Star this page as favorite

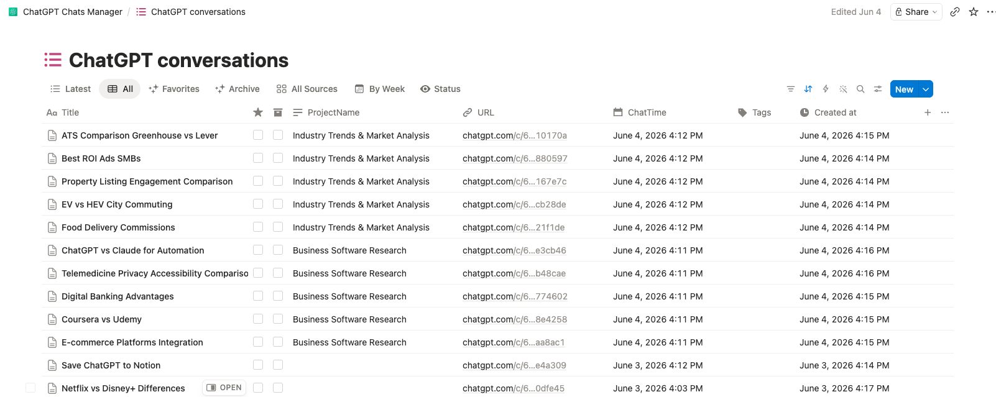(974, 12)
